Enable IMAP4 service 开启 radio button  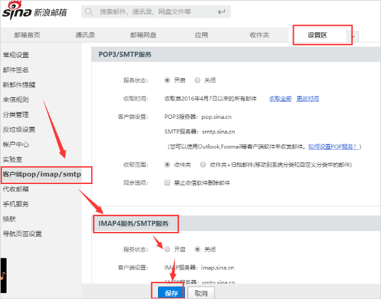pos(167,249)
